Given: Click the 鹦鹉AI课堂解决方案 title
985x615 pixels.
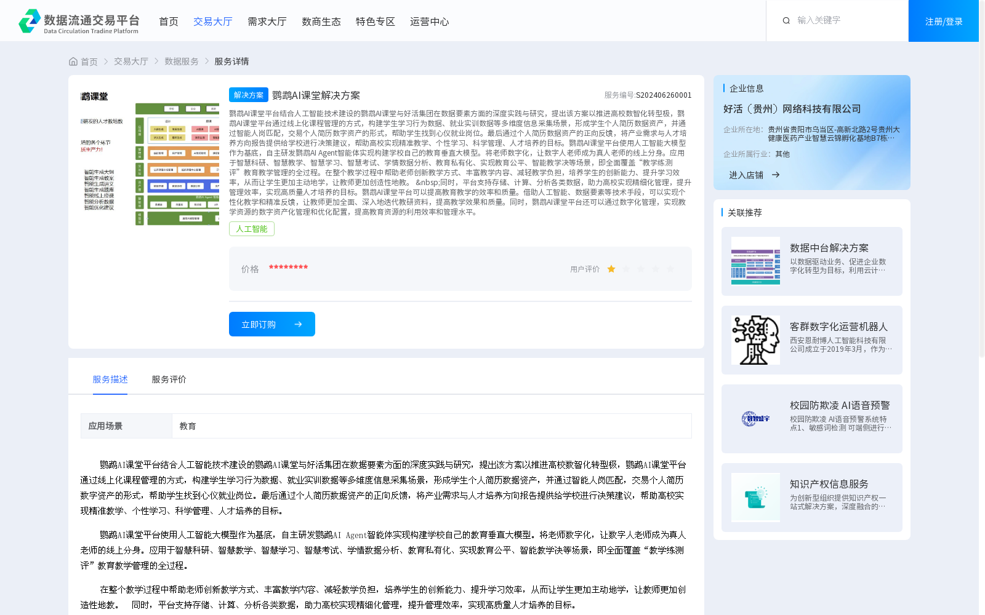Looking at the screenshot, I should [316, 95].
